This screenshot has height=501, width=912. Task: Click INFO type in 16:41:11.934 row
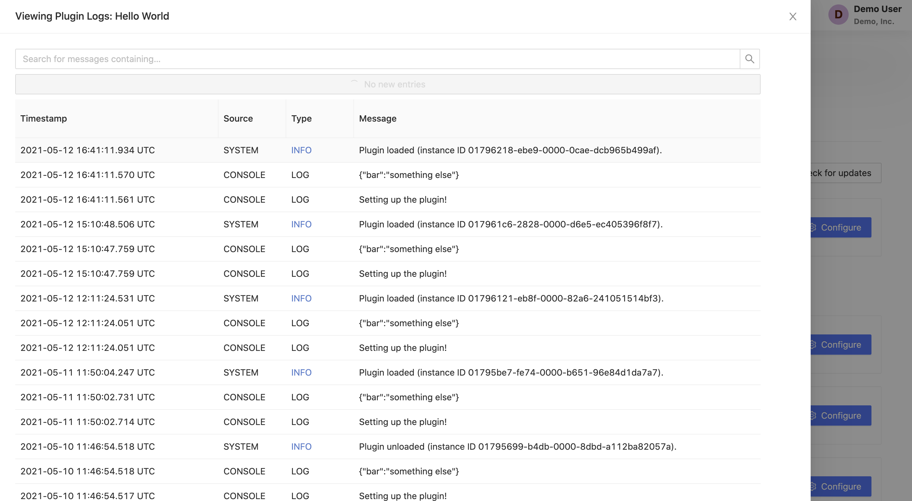pyautogui.click(x=301, y=150)
